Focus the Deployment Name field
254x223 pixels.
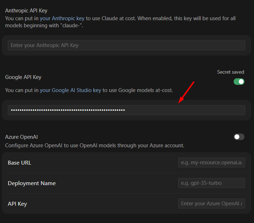point(212,183)
